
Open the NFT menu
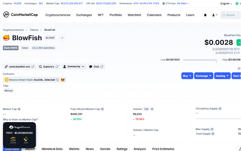(x=101, y=15)
